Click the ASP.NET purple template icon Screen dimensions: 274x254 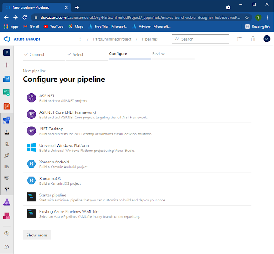[x=31, y=98]
